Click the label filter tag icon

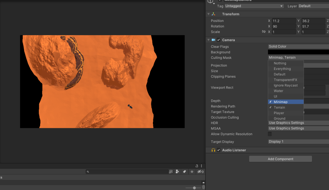[184, 171]
